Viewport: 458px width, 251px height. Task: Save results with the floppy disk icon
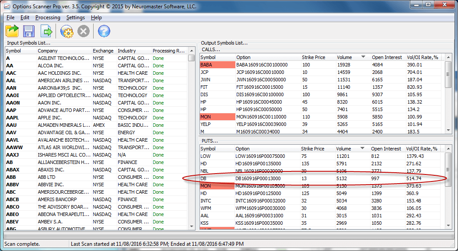tap(29, 31)
